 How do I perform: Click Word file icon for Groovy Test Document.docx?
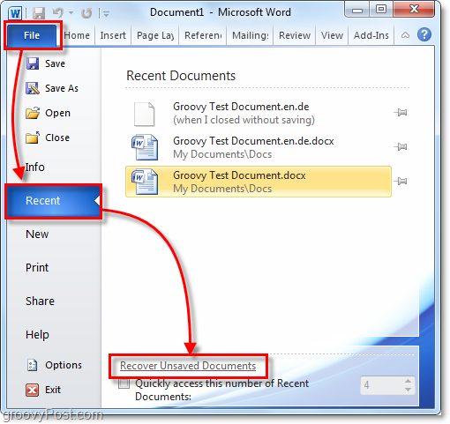pyautogui.click(x=145, y=182)
